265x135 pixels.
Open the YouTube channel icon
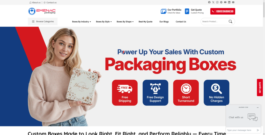click(225, 2)
